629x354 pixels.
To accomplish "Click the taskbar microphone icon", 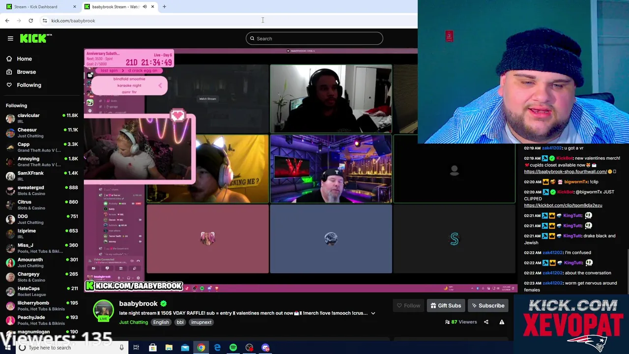I will pyautogui.click(x=121, y=348).
